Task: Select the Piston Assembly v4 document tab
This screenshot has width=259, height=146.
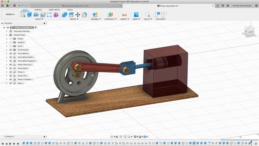Action: pyautogui.click(x=169, y=6)
